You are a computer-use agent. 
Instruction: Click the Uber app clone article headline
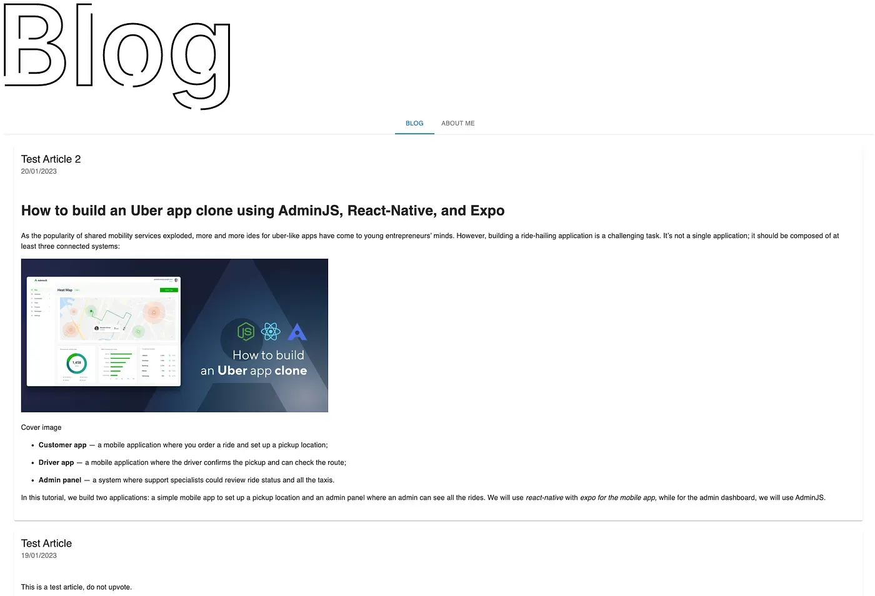click(x=262, y=211)
